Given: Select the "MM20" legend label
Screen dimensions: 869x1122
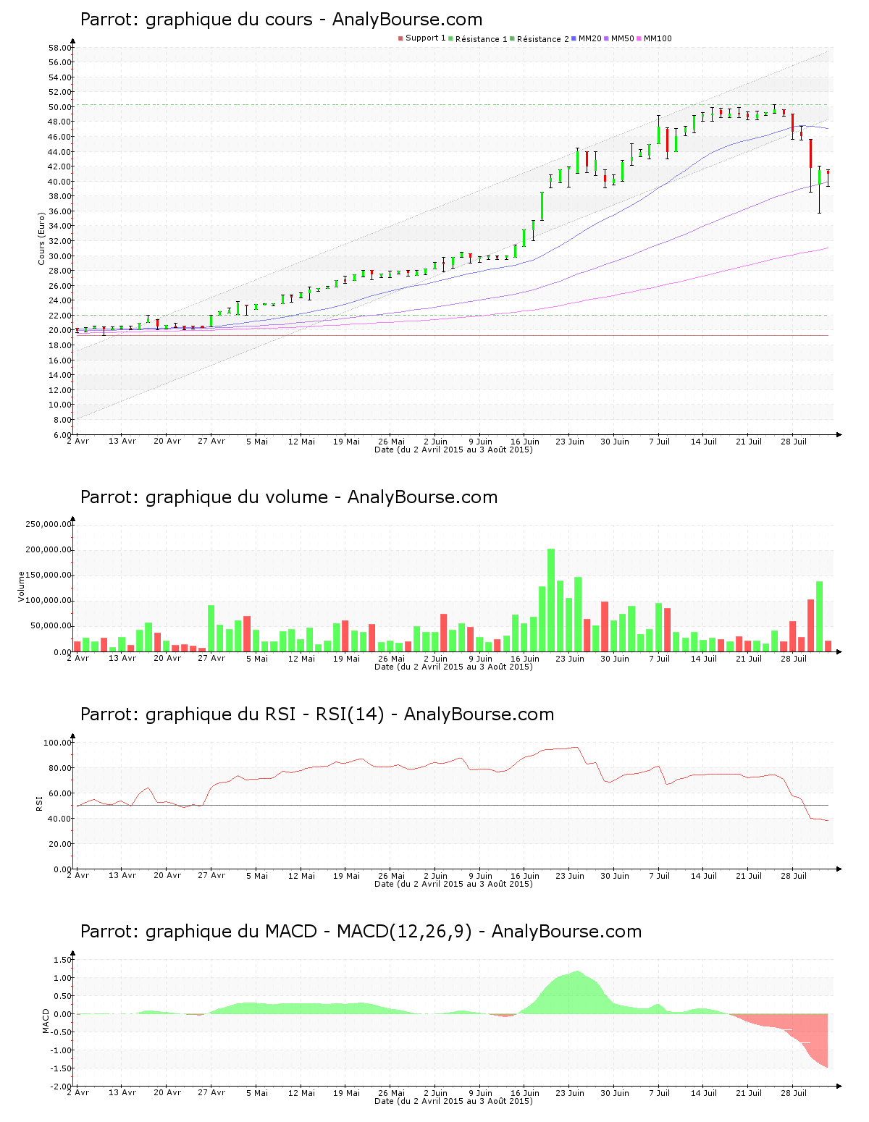Looking at the screenshot, I should (590, 38).
